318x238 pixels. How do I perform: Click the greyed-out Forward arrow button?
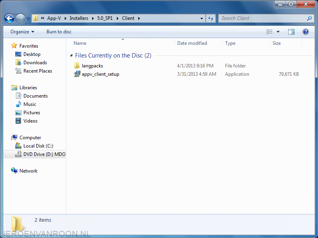pyautogui.click(x=20, y=18)
